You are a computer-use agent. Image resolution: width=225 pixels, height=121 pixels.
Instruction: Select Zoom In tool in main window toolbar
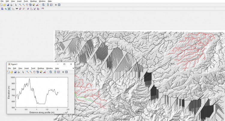[20, 5]
